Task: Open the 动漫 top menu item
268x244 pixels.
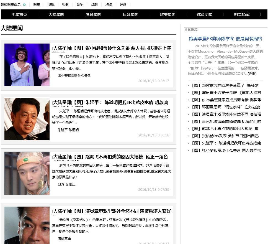Action: point(109,4)
